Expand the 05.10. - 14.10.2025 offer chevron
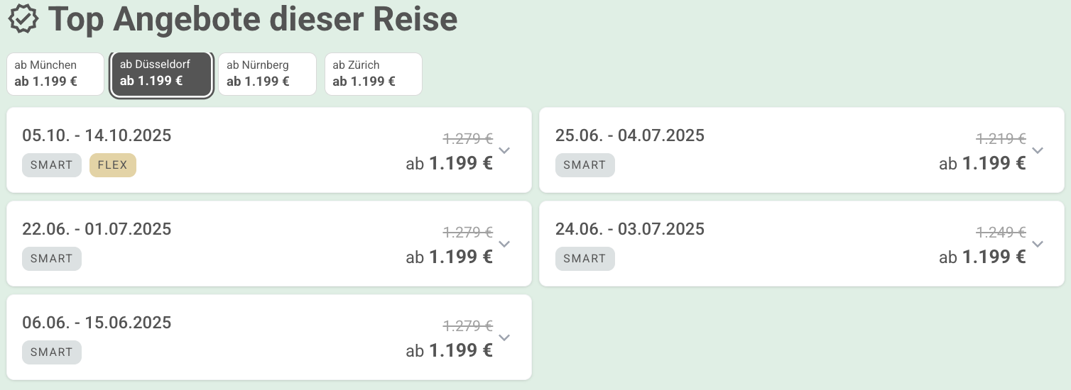 [504, 150]
